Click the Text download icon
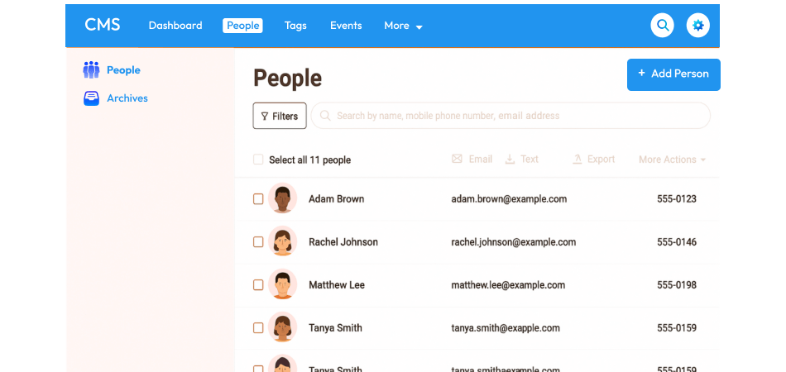The height and width of the screenshot is (372, 786). tap(510, 160)
